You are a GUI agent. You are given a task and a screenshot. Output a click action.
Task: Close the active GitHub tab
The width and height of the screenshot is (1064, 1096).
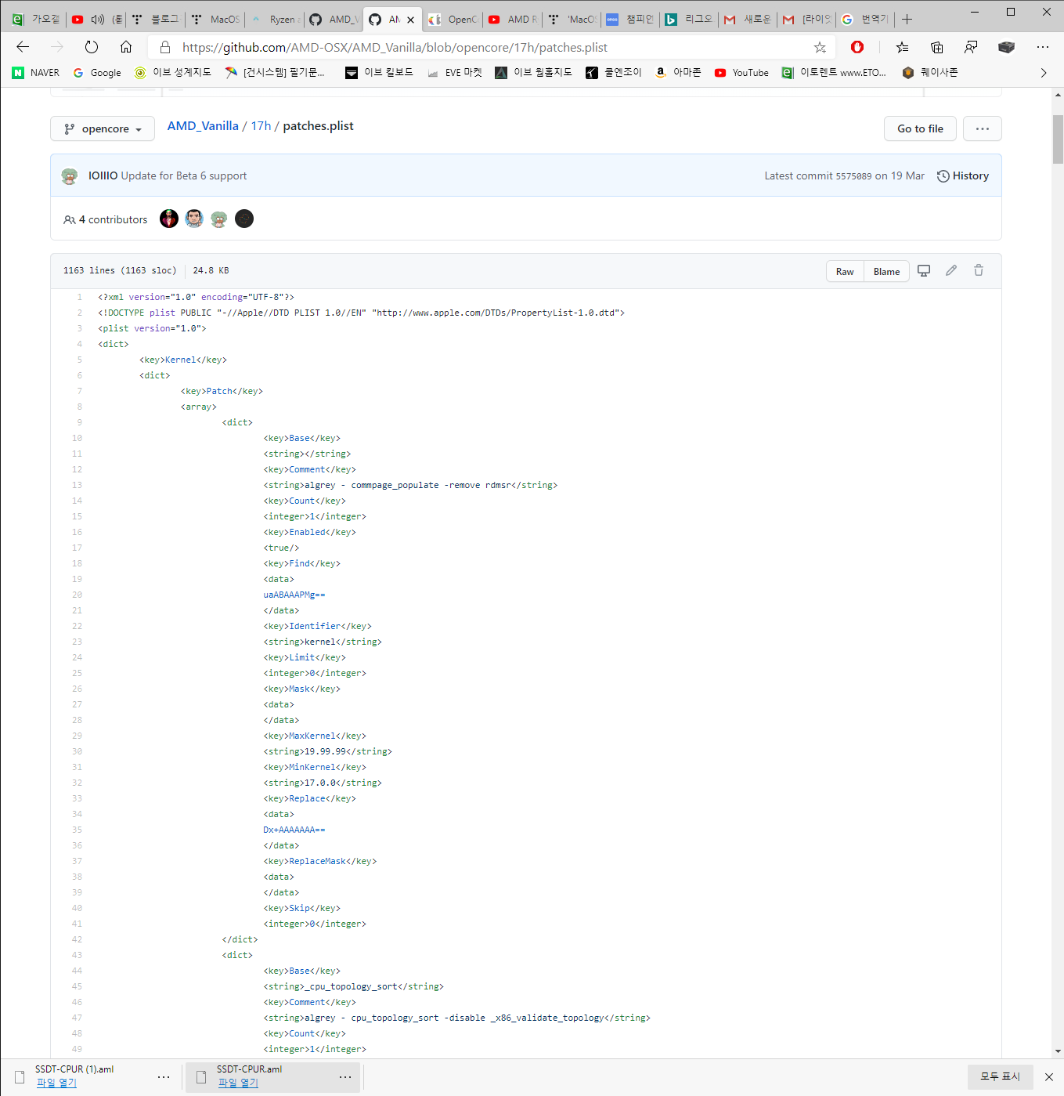pos(410,20)
